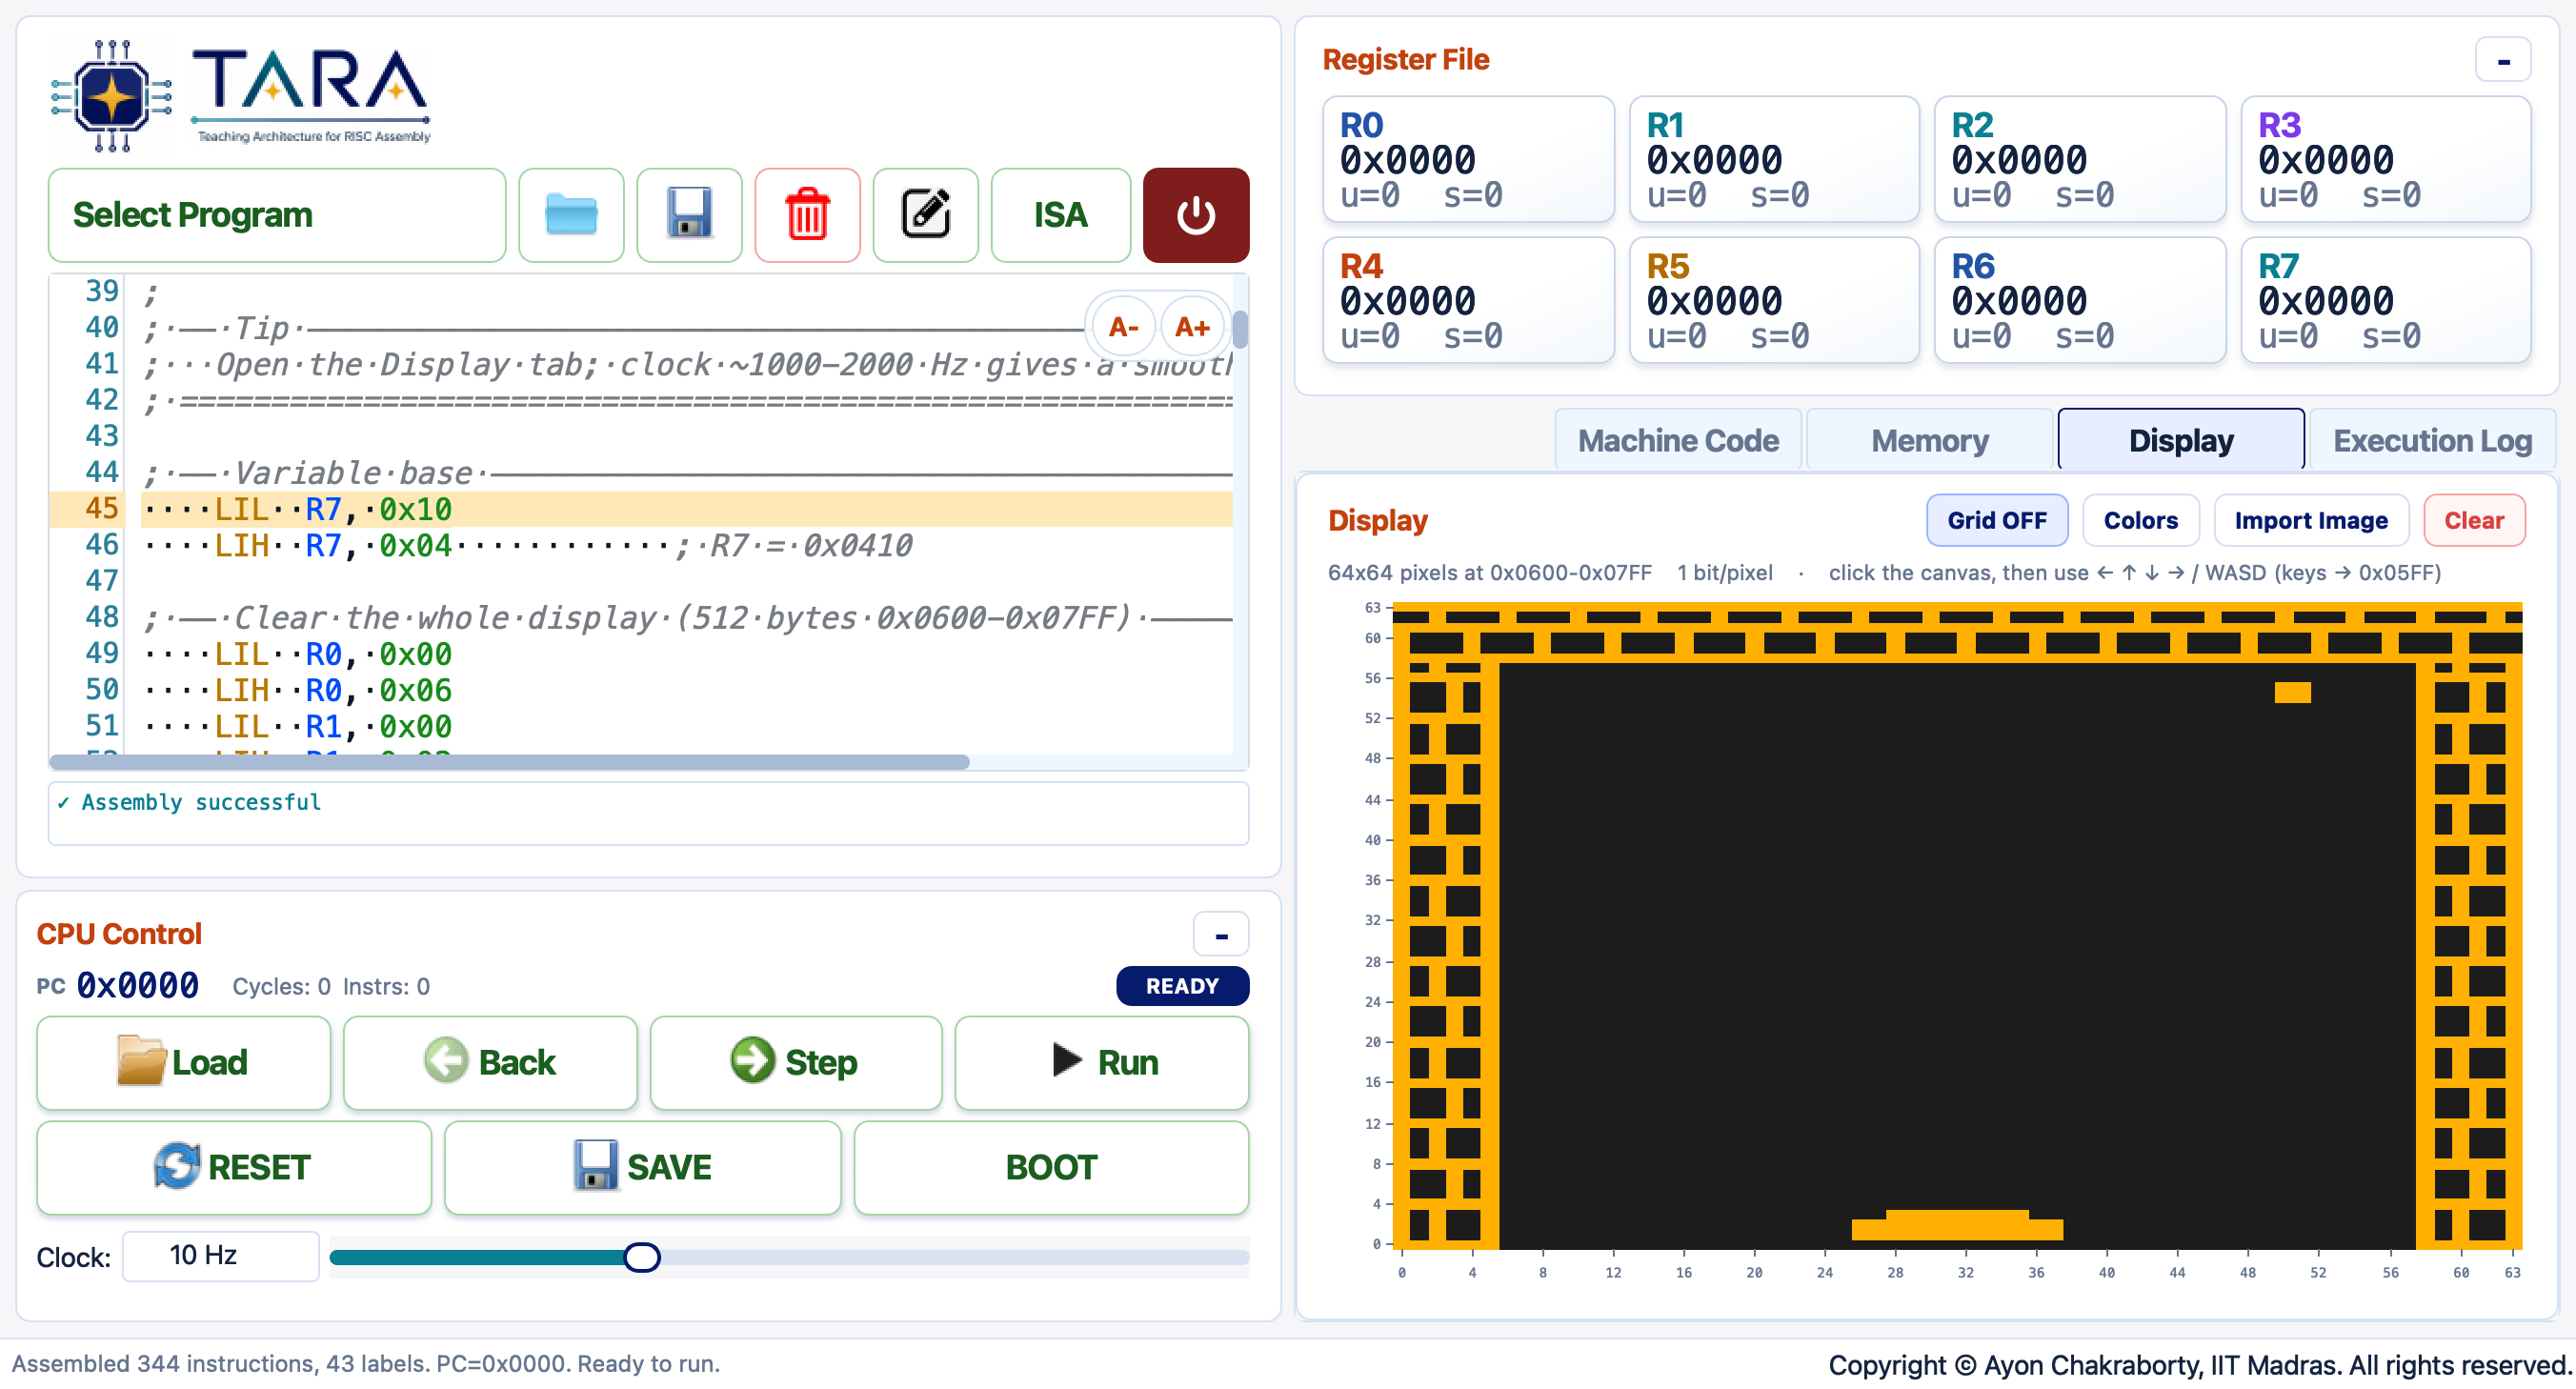Click the dark red power button
Viewport: 2576px width, 1389px height.
tap(1195, 215)
